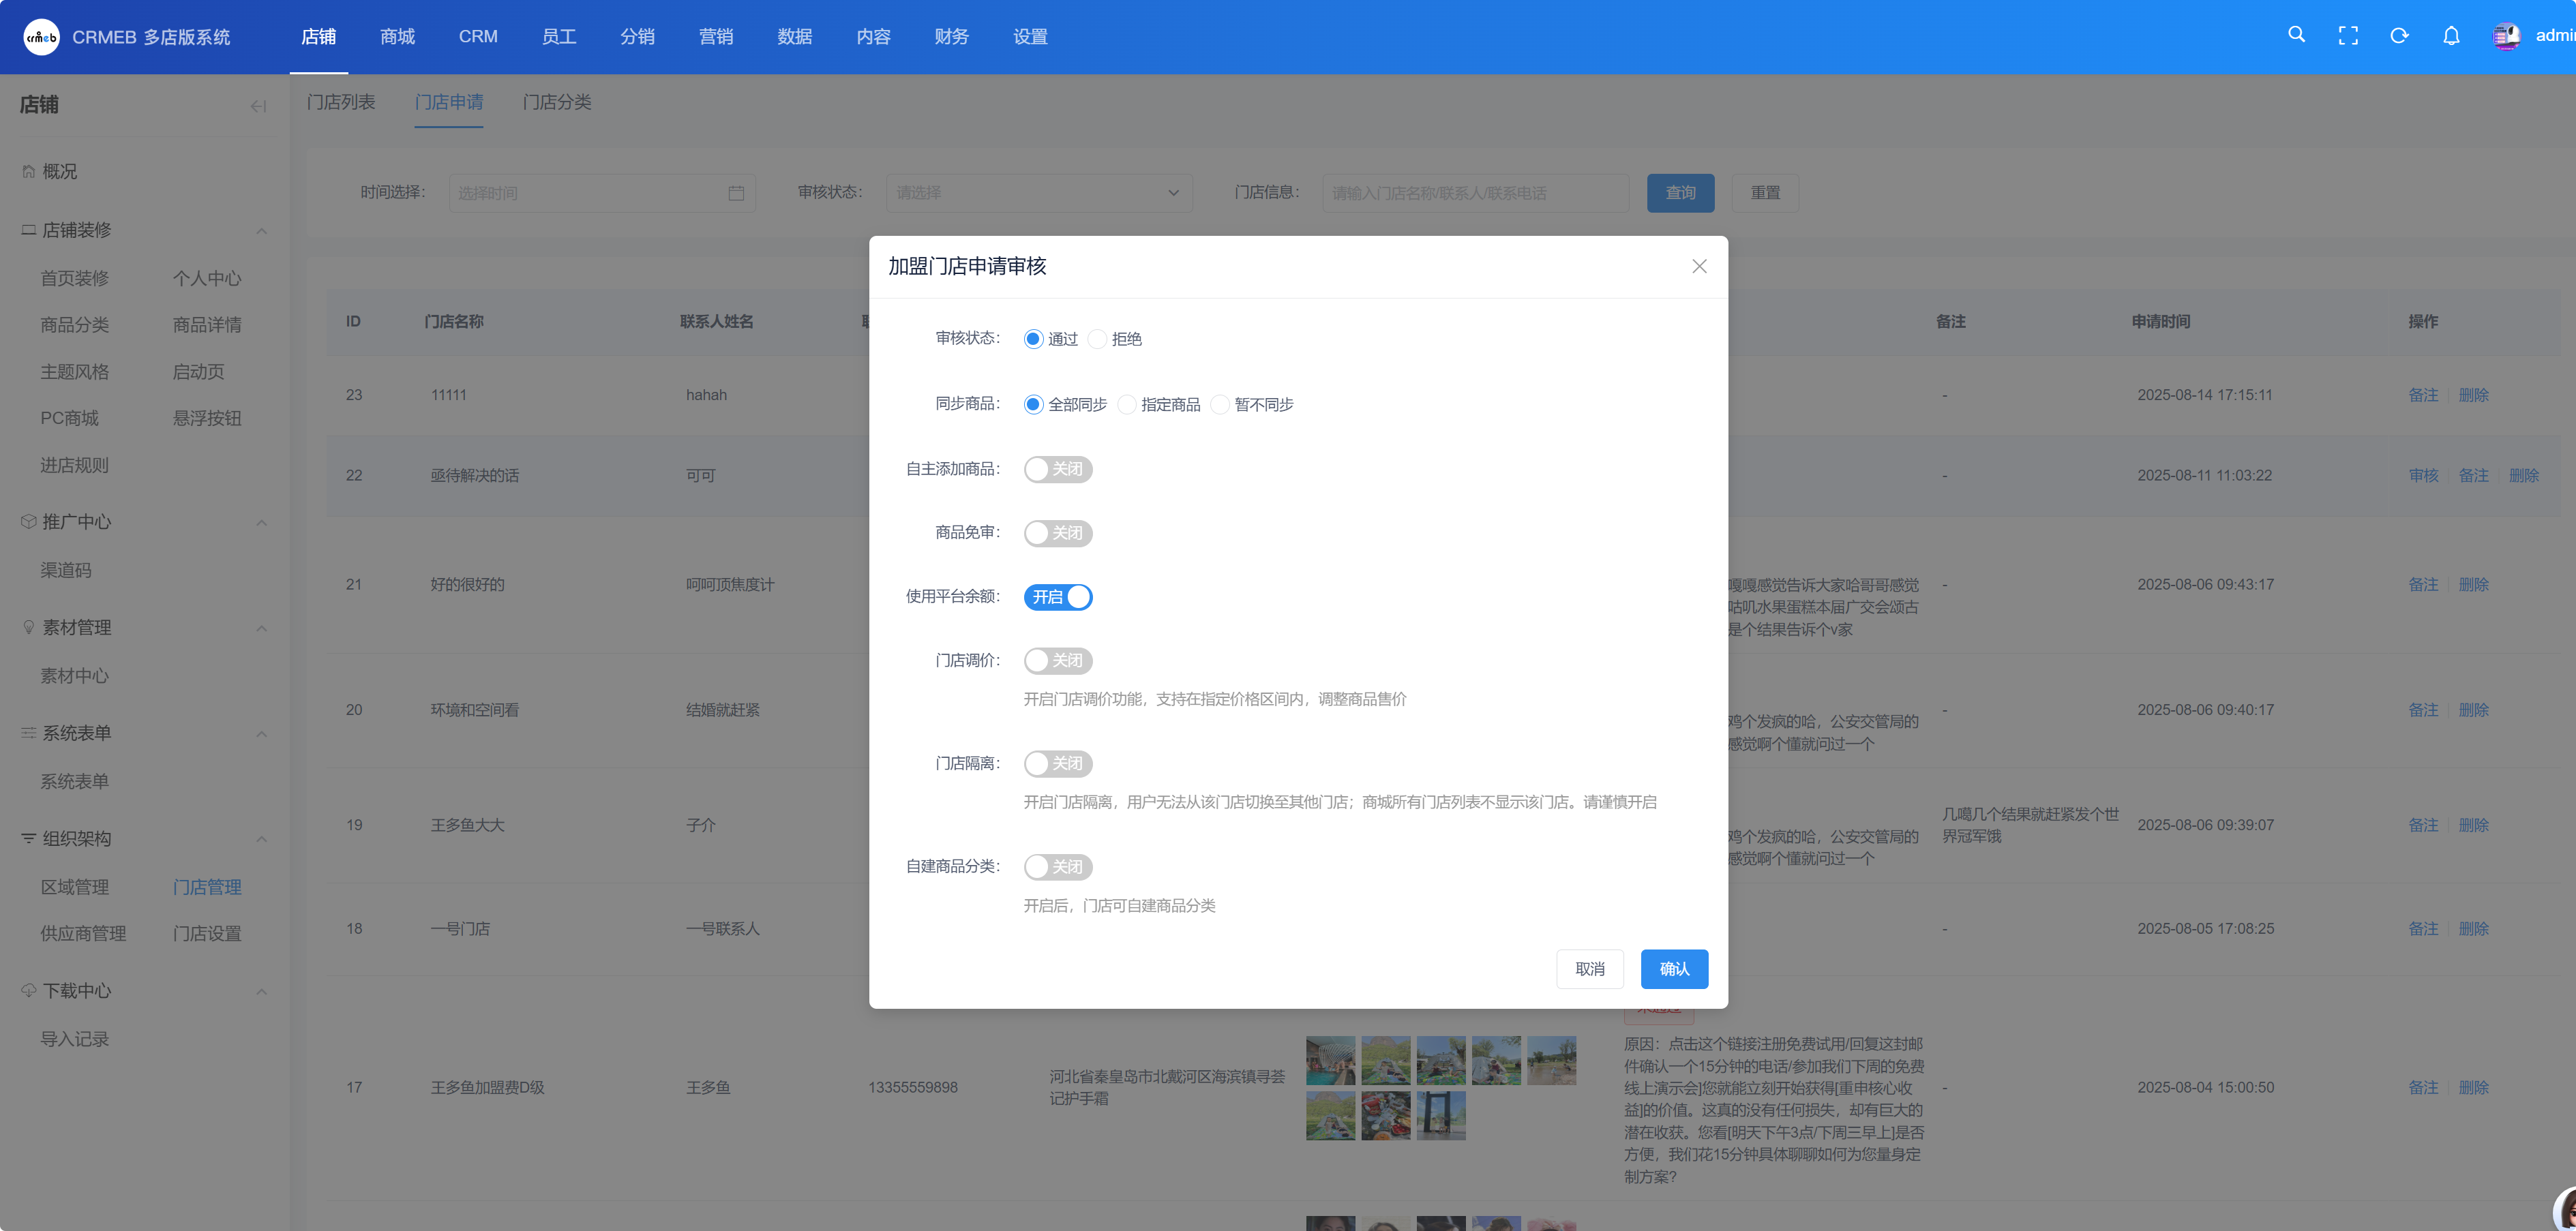Click the refresh icon in top bar
The image size is (2576, 1231).
pyautogui.click(x=2399, y=36)
